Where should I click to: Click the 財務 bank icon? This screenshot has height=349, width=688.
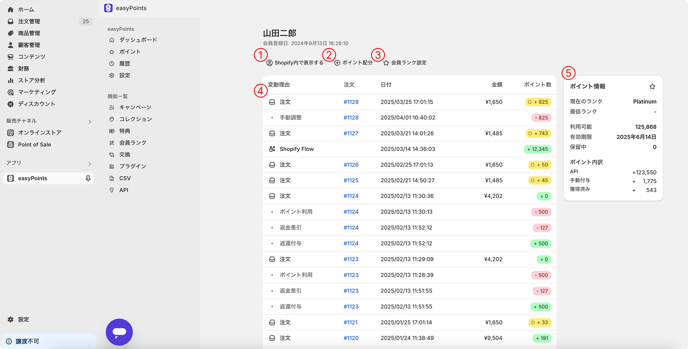tap(11, 68)
